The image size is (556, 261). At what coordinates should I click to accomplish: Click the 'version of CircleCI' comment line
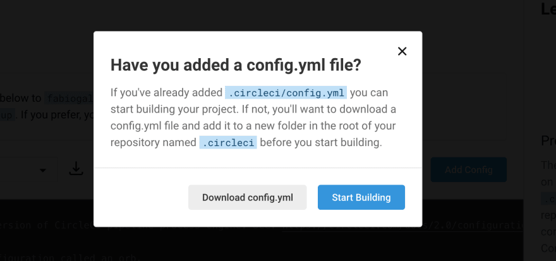pos(51,226)
